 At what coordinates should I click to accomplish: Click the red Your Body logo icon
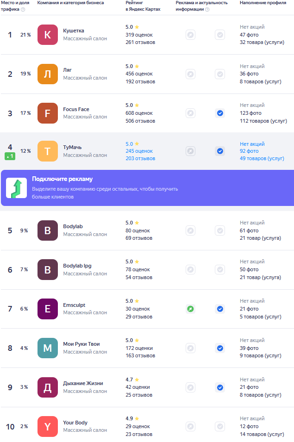(47, 426)
